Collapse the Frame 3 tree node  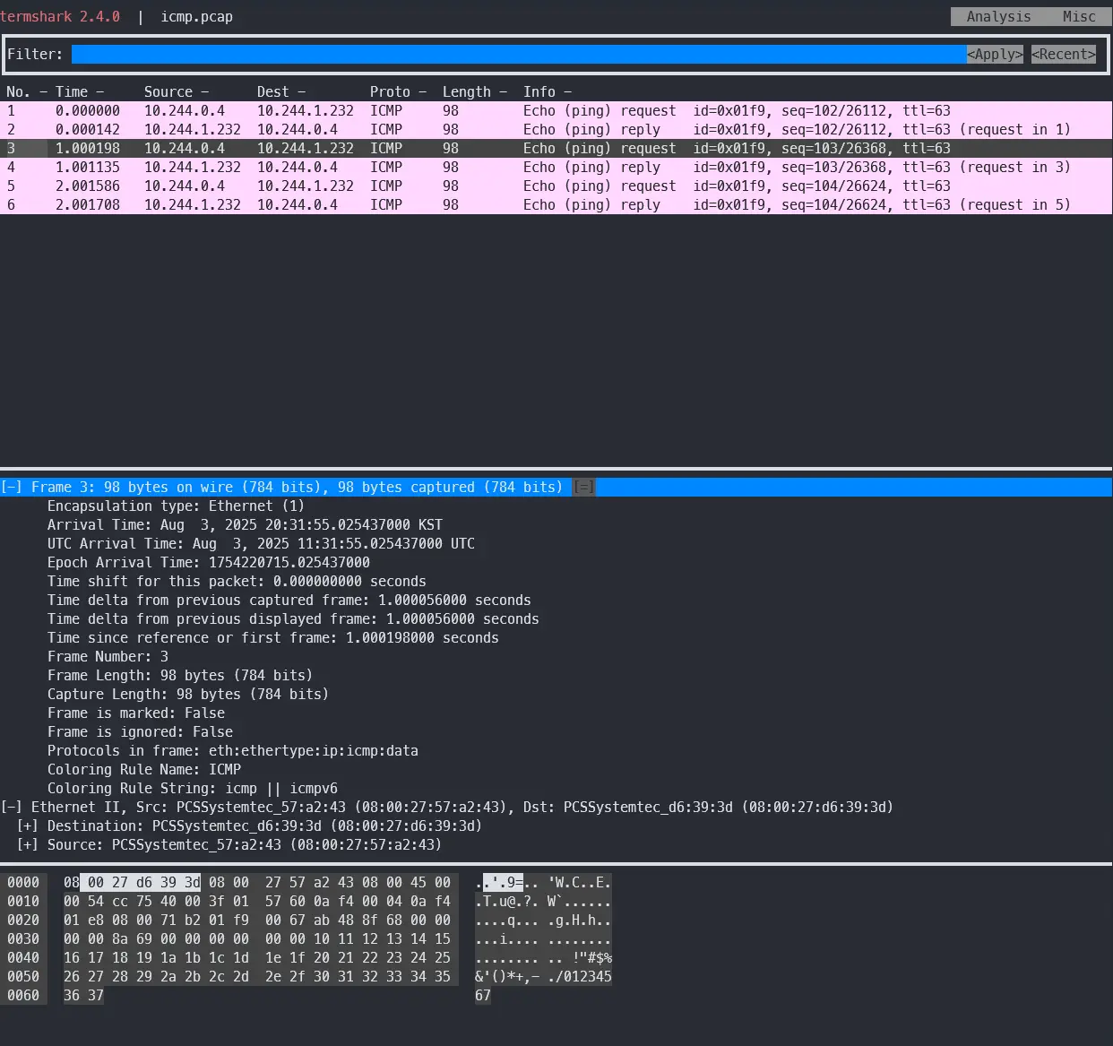[11, 487]
